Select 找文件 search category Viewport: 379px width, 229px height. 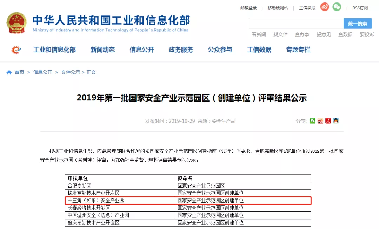pos(280,34)
